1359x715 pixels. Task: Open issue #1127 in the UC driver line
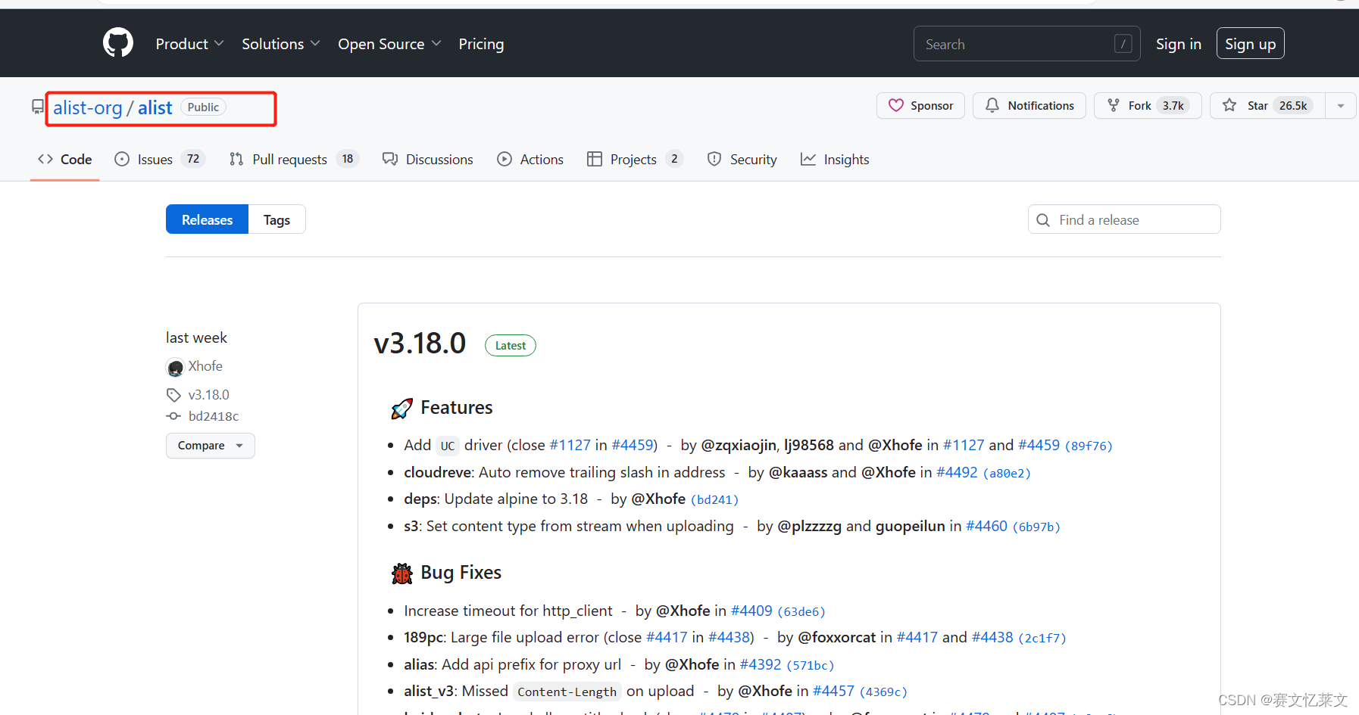pyautogui.click(x=570, y=445)
